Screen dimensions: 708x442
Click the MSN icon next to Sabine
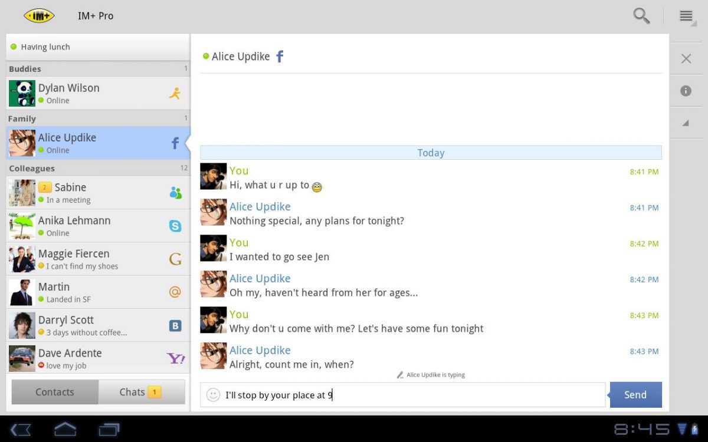[175, 193]
